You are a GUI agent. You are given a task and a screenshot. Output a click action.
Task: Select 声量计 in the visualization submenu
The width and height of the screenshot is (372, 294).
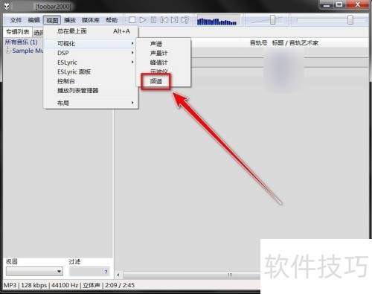[x=164, y=53]
